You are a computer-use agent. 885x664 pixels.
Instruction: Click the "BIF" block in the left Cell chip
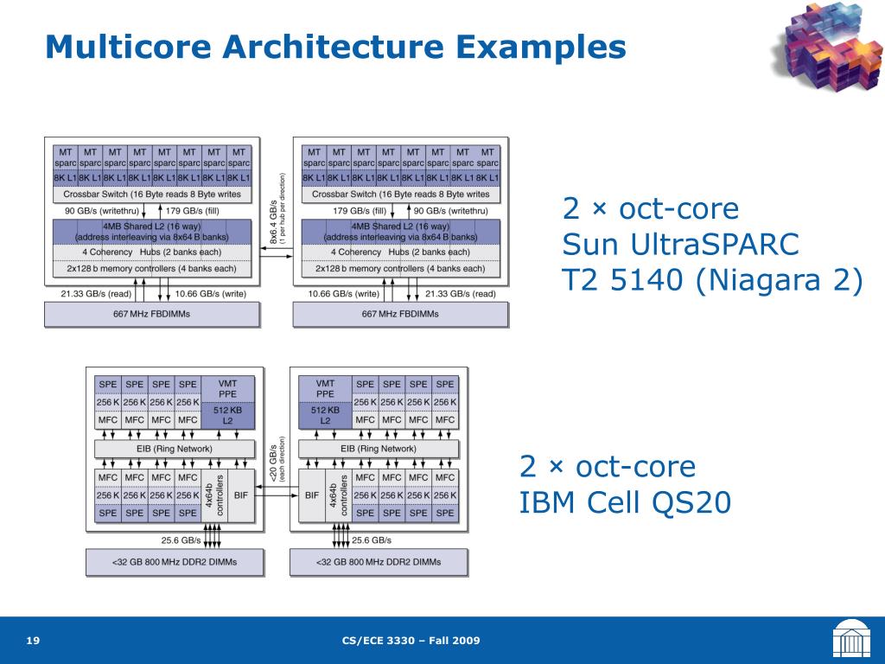[241, 495]
